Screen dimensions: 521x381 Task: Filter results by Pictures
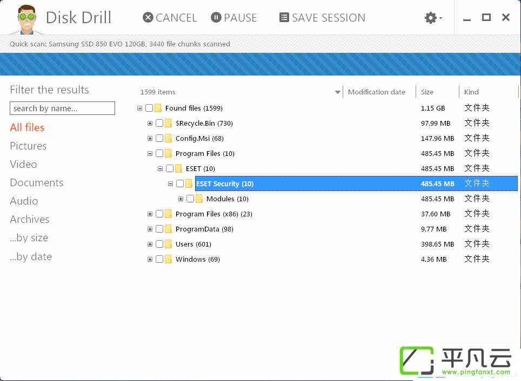click(28, 146)
